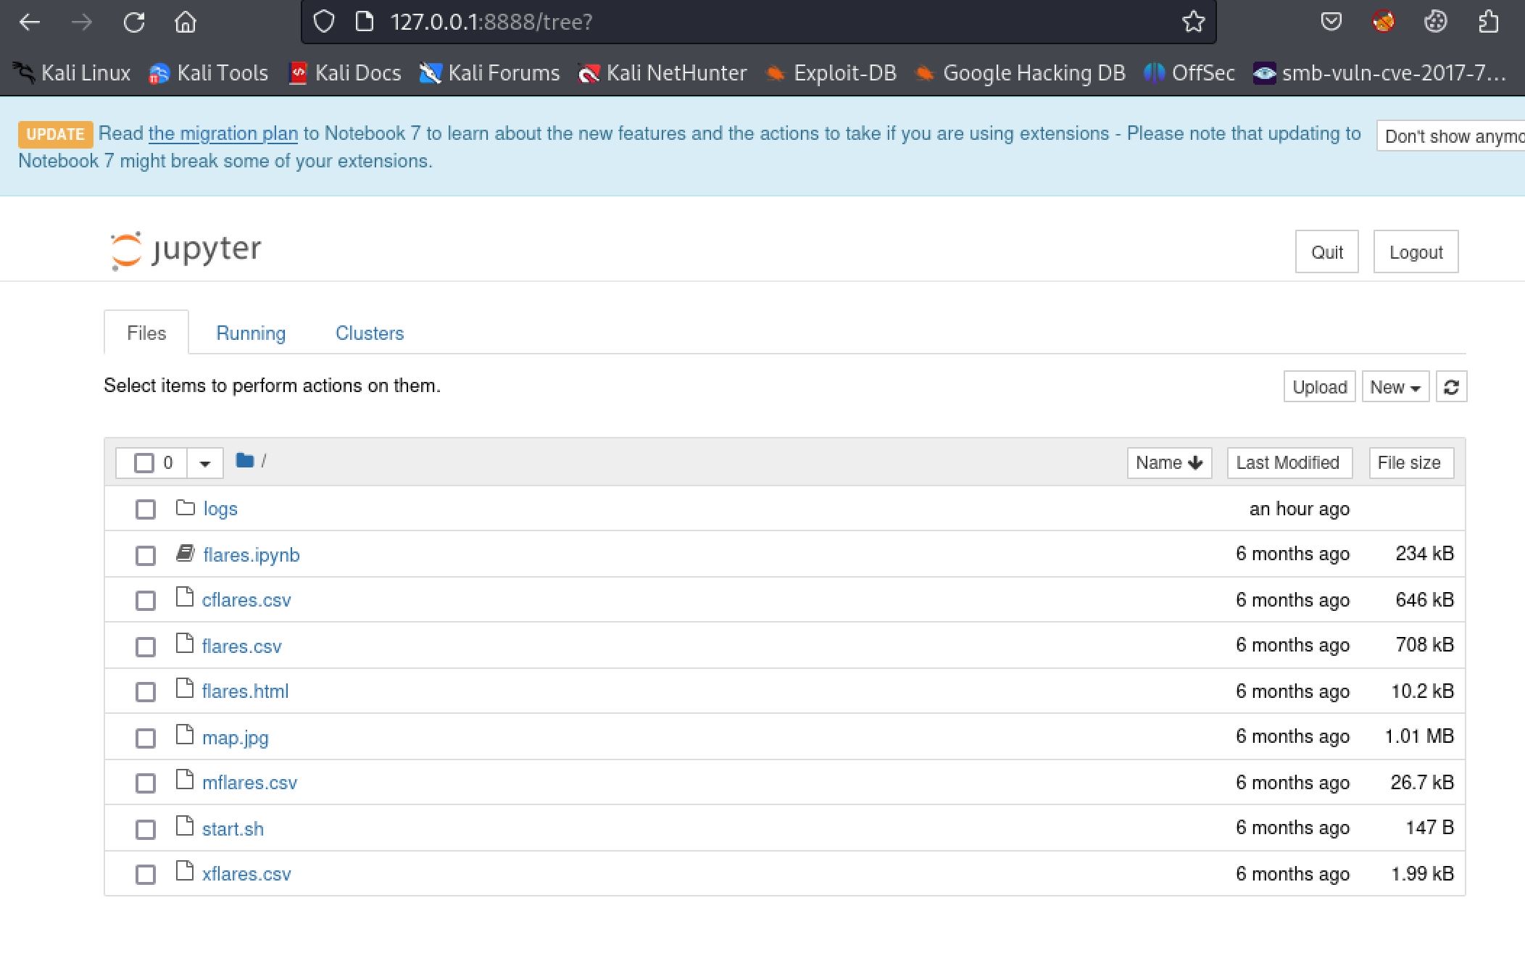The width and height of the screenshot is (1525, 974).
Task: Click the root folder breadcrumb icon
Action: 245,461
